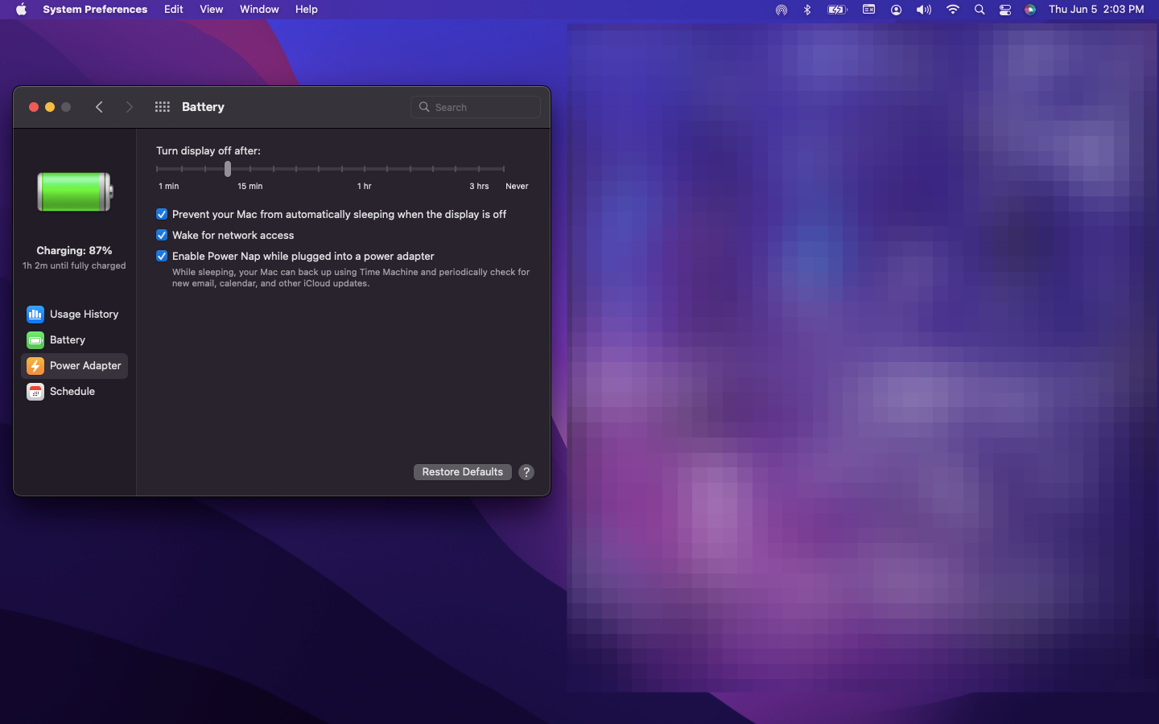Click the user account menu bar icon

(x=896, y=10)
